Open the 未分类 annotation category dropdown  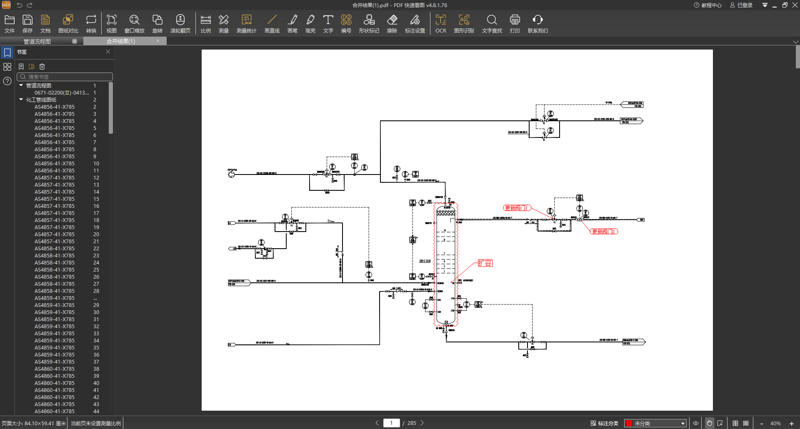(655, 423)
